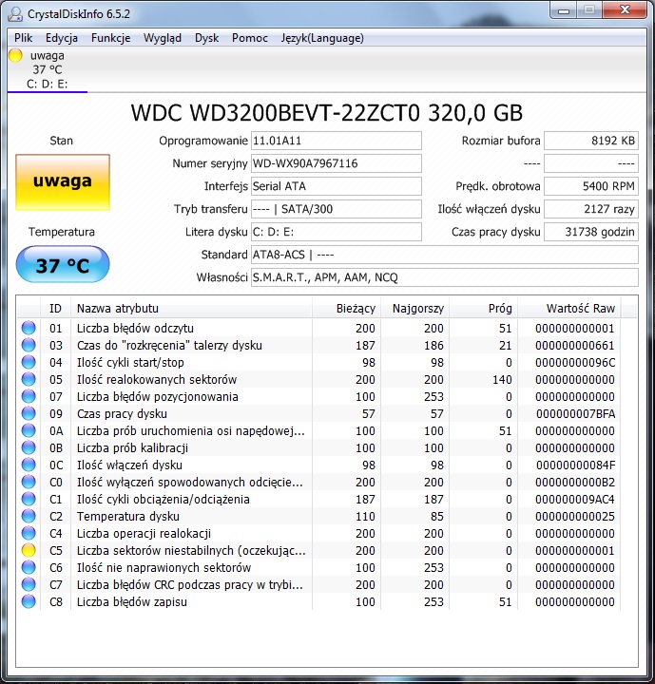Click the Standard field ATA8-ACS
The width and height of the screenshot is (655, 684).
coord(445,255)
